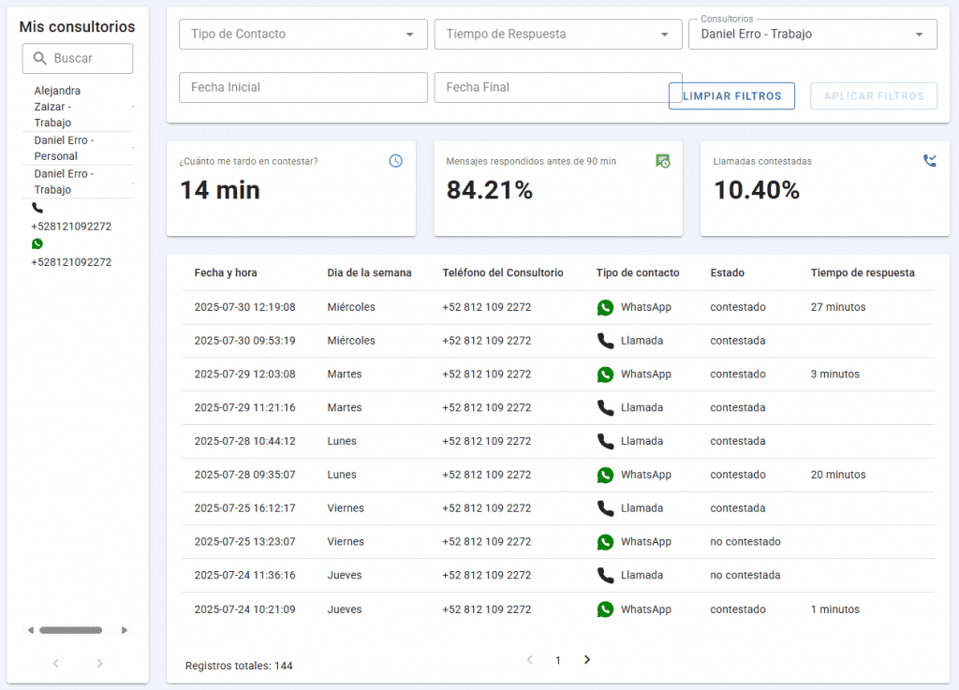Open the Consultorios dropdown selector
Screen dimensions: 959x690
(x=812, y=35)
